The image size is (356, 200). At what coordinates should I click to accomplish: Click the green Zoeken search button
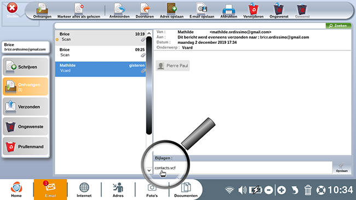pyautogui.click(x=338, y=26)
